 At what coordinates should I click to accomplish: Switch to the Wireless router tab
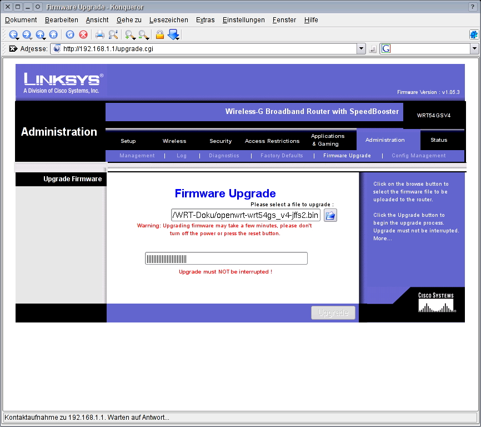coord(174,141)
